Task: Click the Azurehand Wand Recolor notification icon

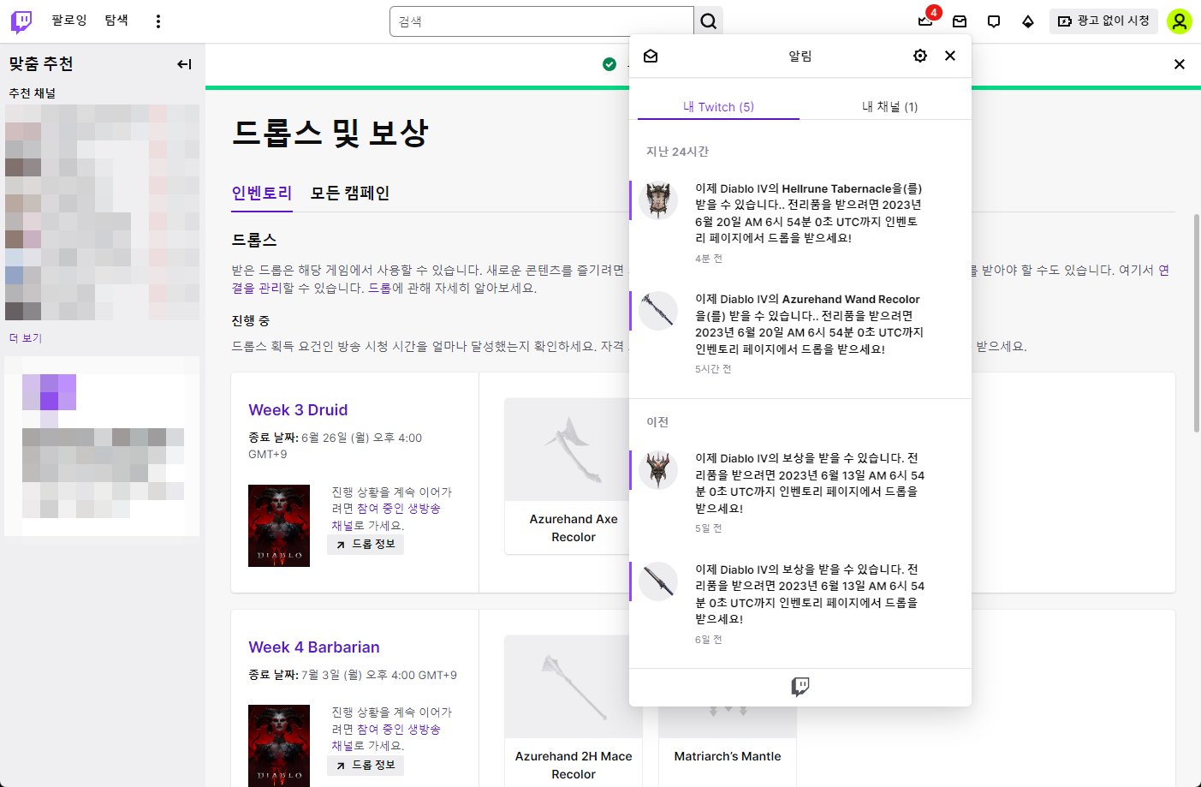Action: pos(658,311)
